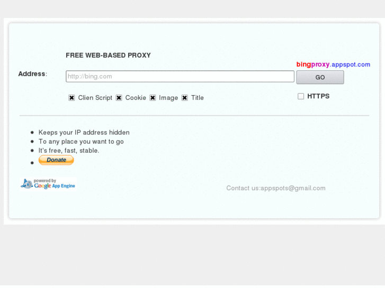
Task: Uncheck the Cookie checkbox
Action: pyautogui.click(x=119, y=98)
